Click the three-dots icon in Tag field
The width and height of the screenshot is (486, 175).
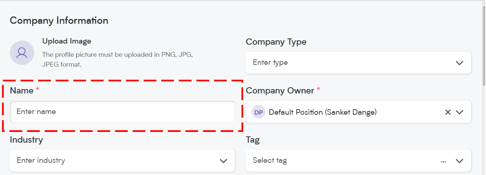[444, 161]
